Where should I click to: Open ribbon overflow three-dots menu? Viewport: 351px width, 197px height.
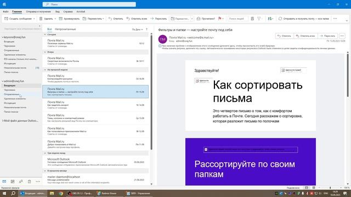(335, 19)
